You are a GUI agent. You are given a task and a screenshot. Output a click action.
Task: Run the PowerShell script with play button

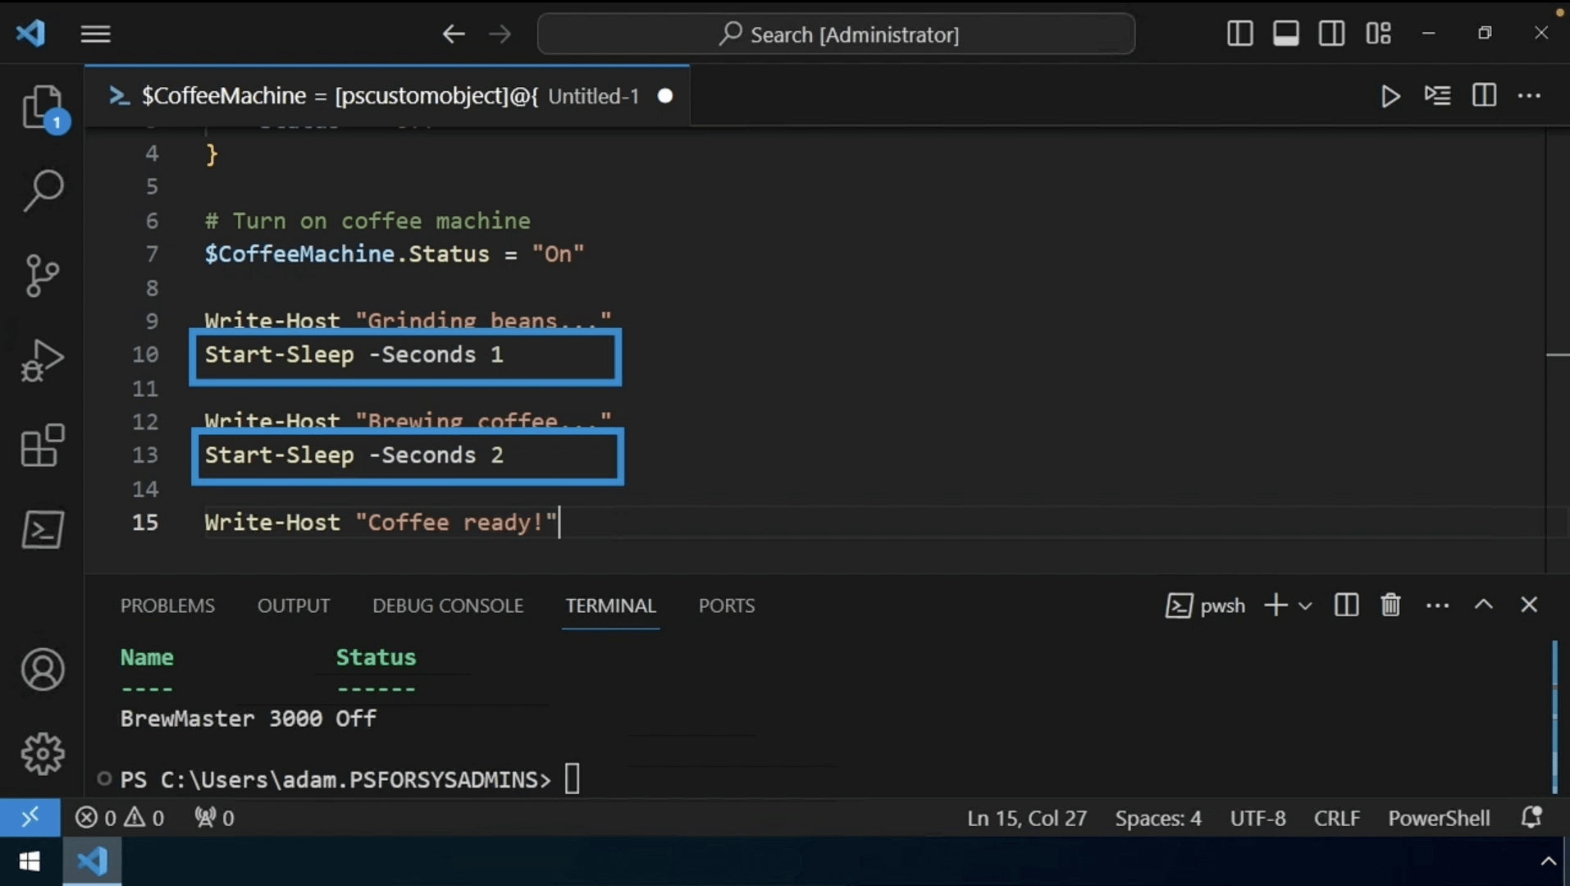1390,96
